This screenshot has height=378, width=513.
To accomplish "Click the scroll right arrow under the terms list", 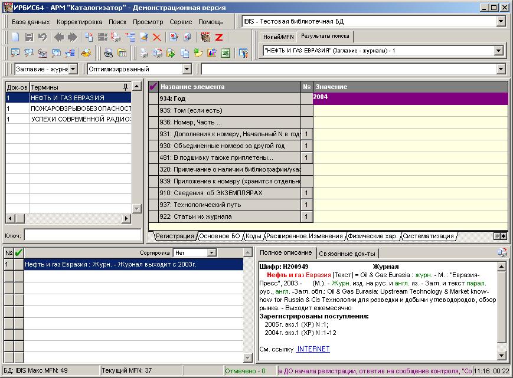I will (126, 218).
